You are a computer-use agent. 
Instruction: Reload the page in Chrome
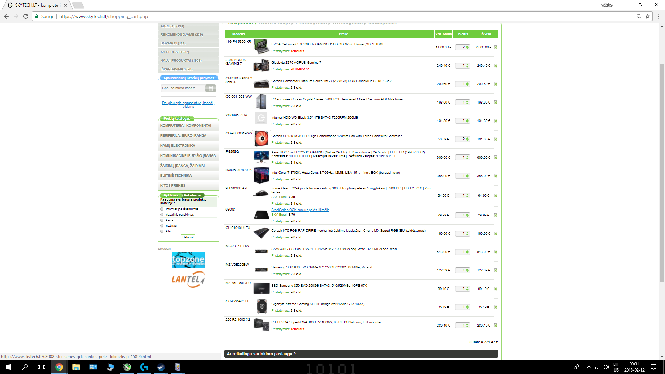click(x=26, y=16)
